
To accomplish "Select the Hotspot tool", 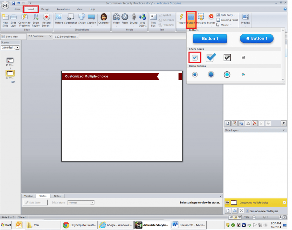I will [201, 19].
